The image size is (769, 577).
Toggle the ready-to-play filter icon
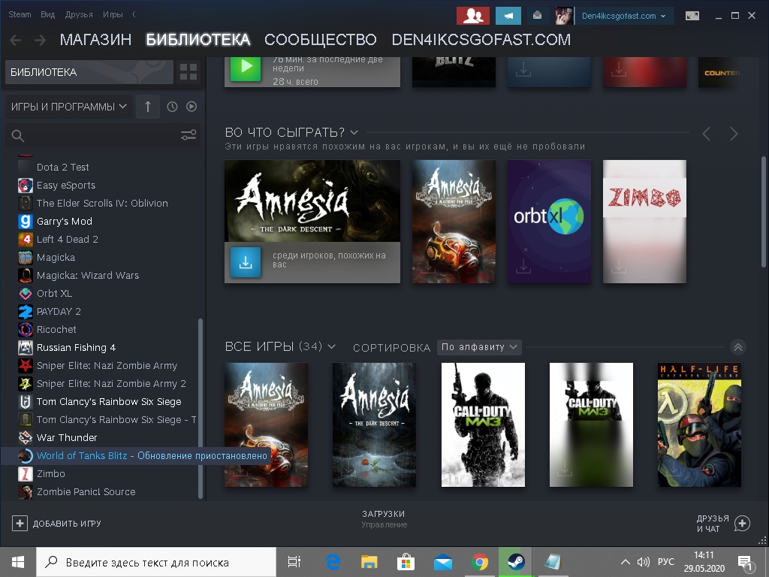click(x=191, y=107)
